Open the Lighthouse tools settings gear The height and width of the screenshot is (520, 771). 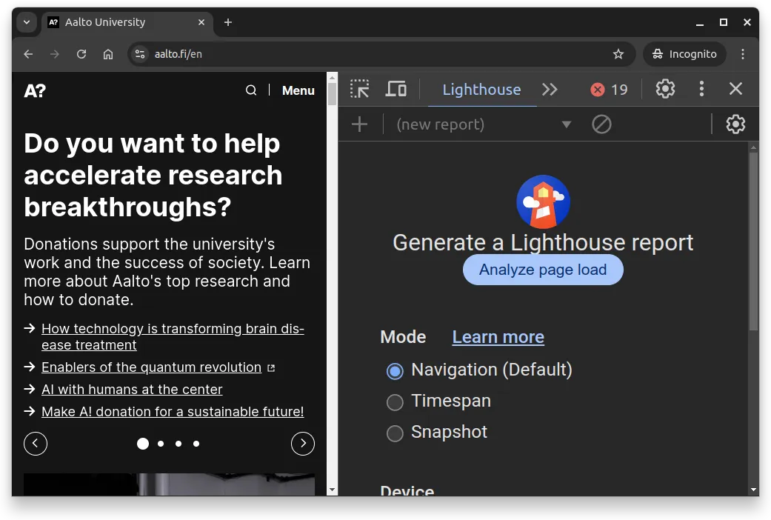click(x=735, y=124)
